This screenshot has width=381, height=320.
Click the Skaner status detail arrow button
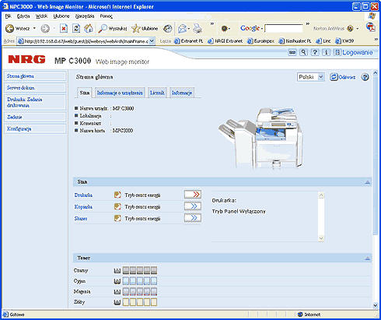193,218
